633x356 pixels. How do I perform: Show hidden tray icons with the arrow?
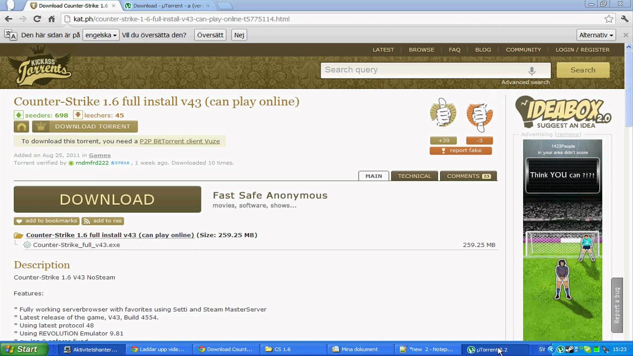point(551,349)
